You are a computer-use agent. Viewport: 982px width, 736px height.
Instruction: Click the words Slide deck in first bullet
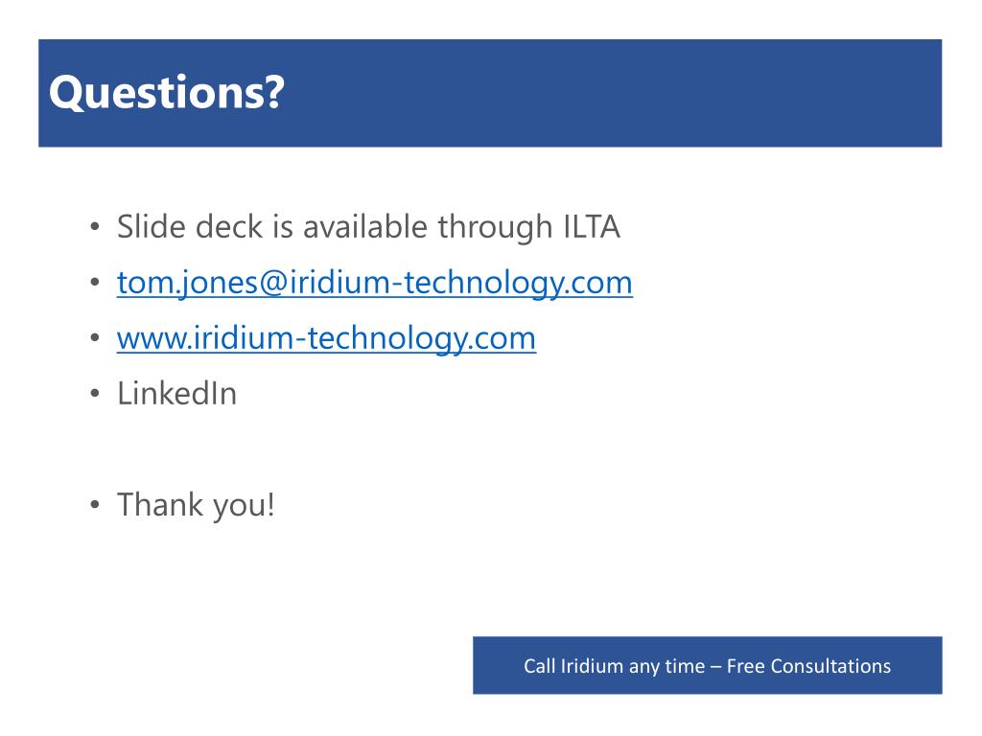(190, 226)
